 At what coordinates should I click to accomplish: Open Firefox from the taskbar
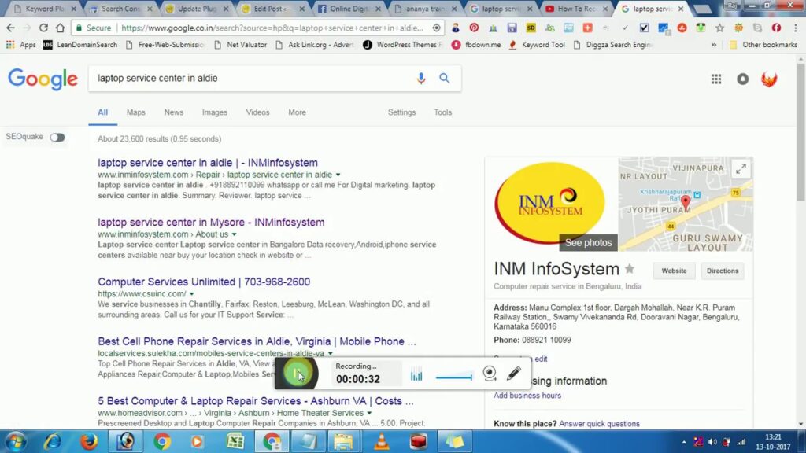(x=88, y=441)
